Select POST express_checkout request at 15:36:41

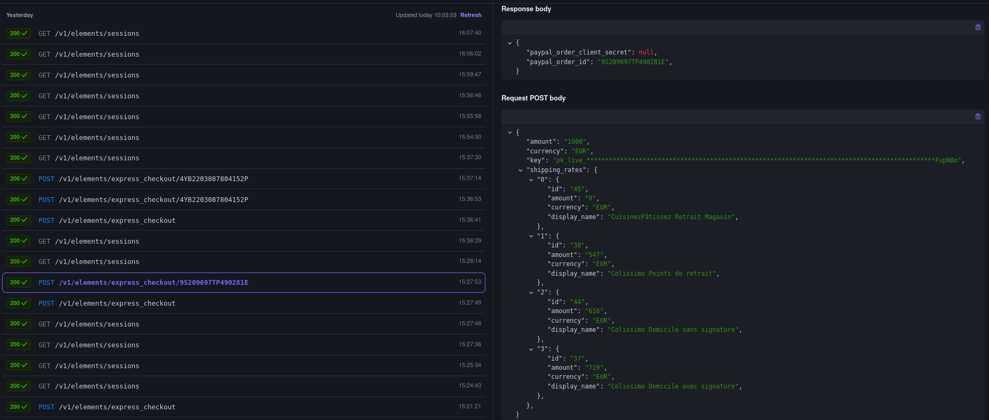(x=117, y=220)
